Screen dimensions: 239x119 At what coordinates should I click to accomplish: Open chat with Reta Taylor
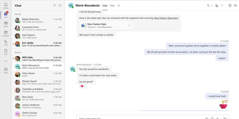tap(38, 98)
